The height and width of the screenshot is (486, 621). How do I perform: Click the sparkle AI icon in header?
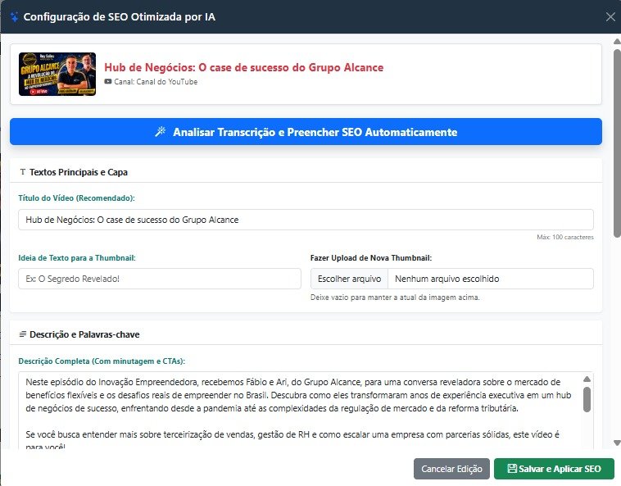[x=14, y=17]
